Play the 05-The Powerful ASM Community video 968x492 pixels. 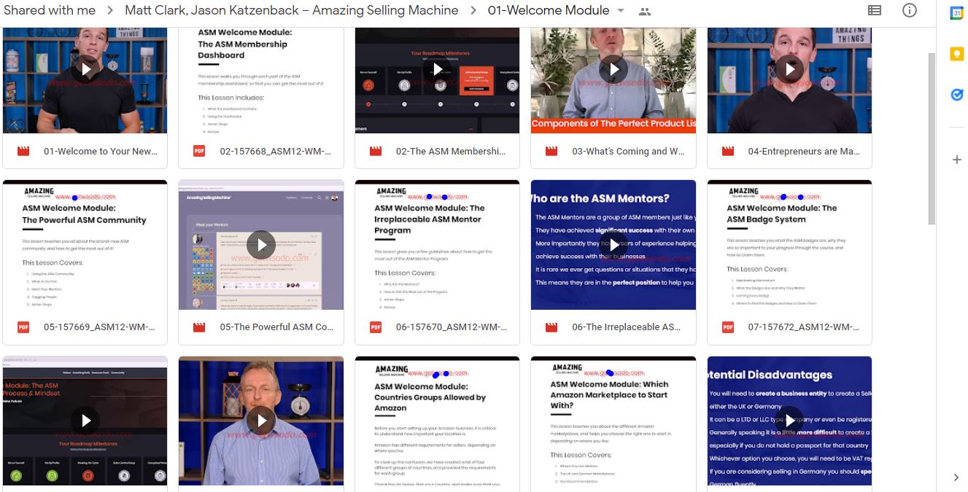click(x=261, y=245)
